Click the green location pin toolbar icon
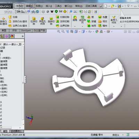The image size is (139, 139). click(x=56, y=11)
